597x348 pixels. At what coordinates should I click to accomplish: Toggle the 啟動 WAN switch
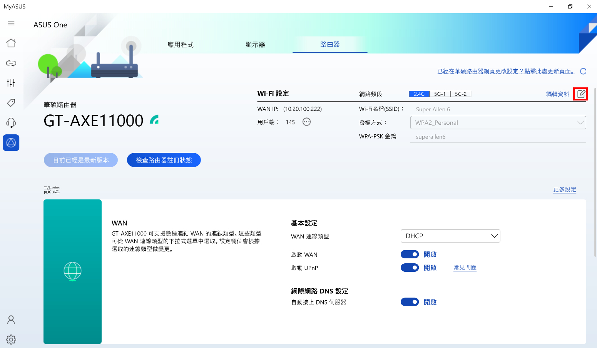click(410, 254)
